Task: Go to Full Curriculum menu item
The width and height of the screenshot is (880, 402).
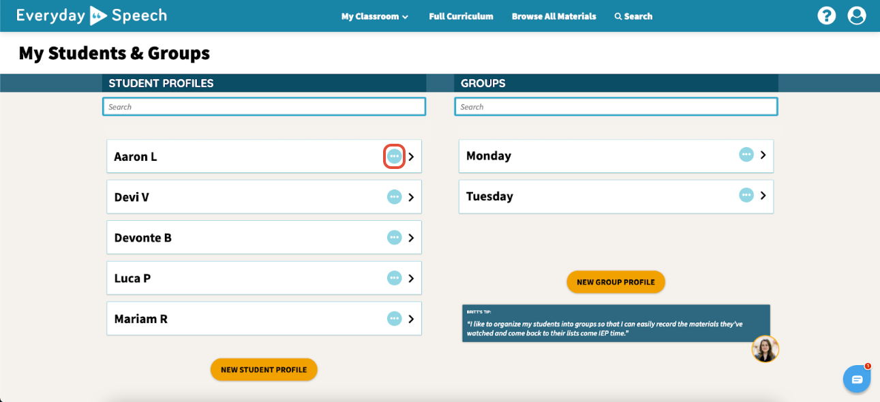Action: coord(461,16)
